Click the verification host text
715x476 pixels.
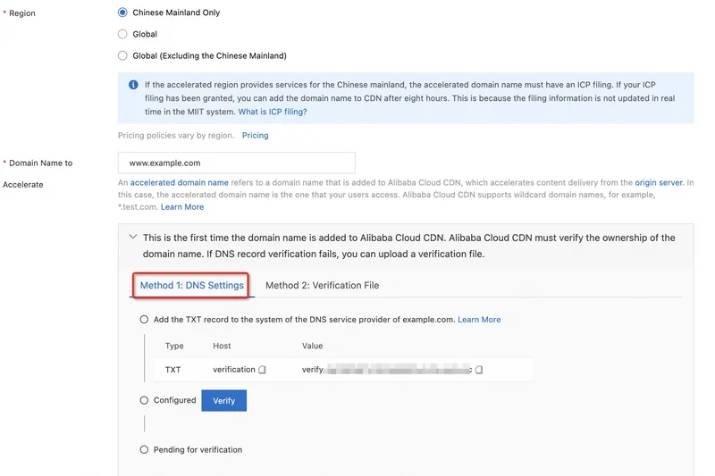pyautogui.click(x=234, y=370)
